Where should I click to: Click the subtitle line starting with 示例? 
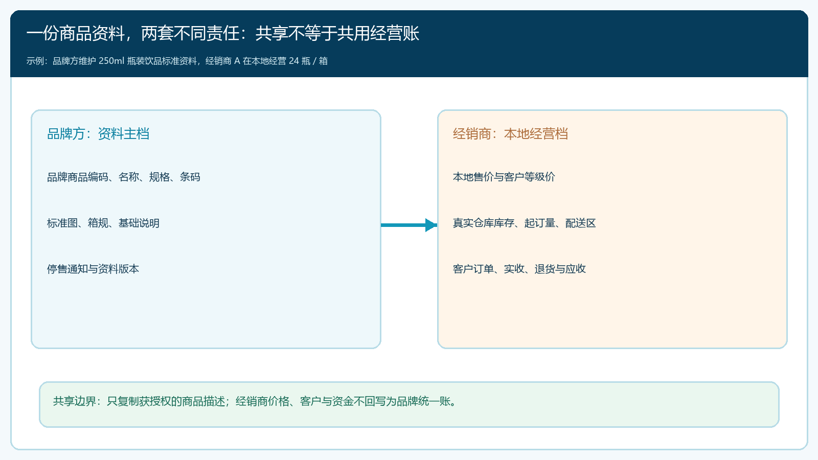coord(177,61)
